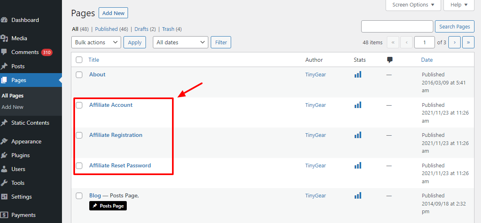The width and height of the screenshot is (481, 223).
Task: Focus the Search Pages text field
Action: [397, 26]
